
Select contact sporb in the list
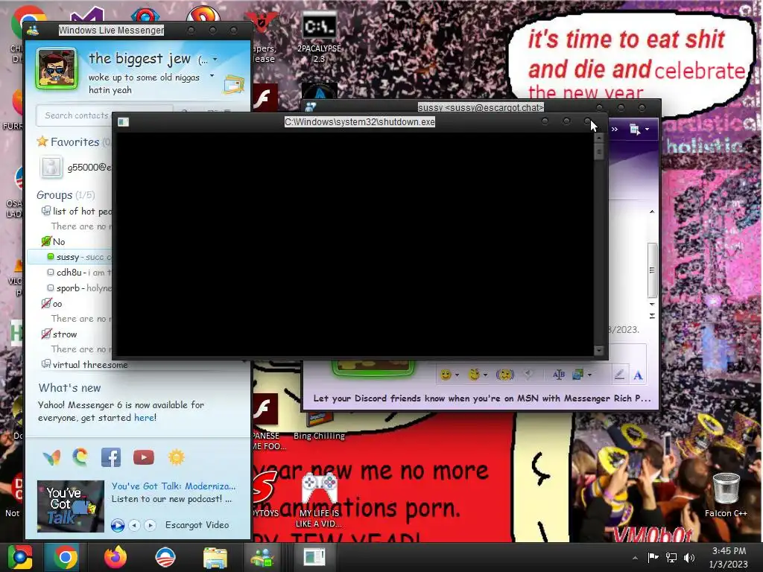pyautogui.click(x=79, y=288)
